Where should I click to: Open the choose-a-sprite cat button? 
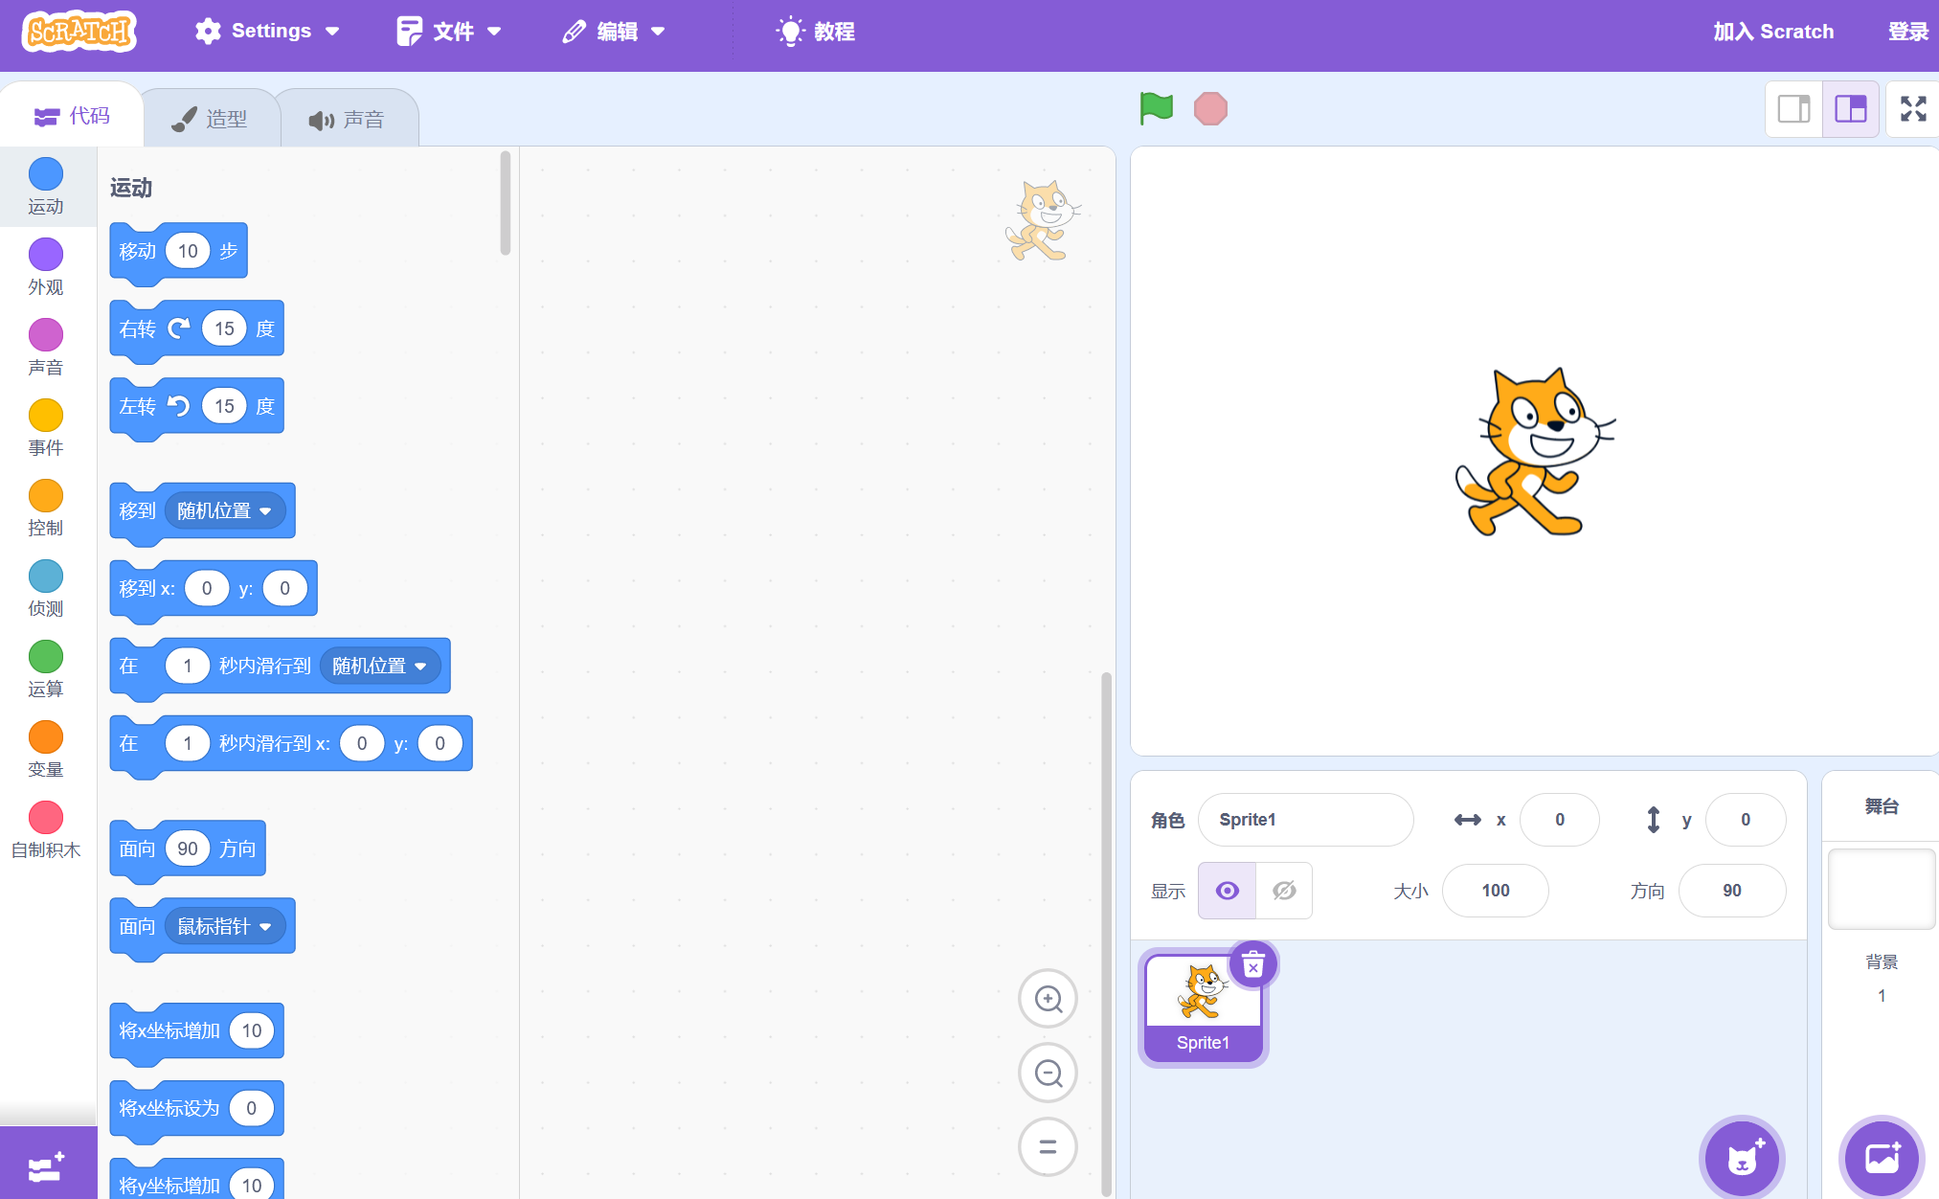click(x=1741, y=1158)
